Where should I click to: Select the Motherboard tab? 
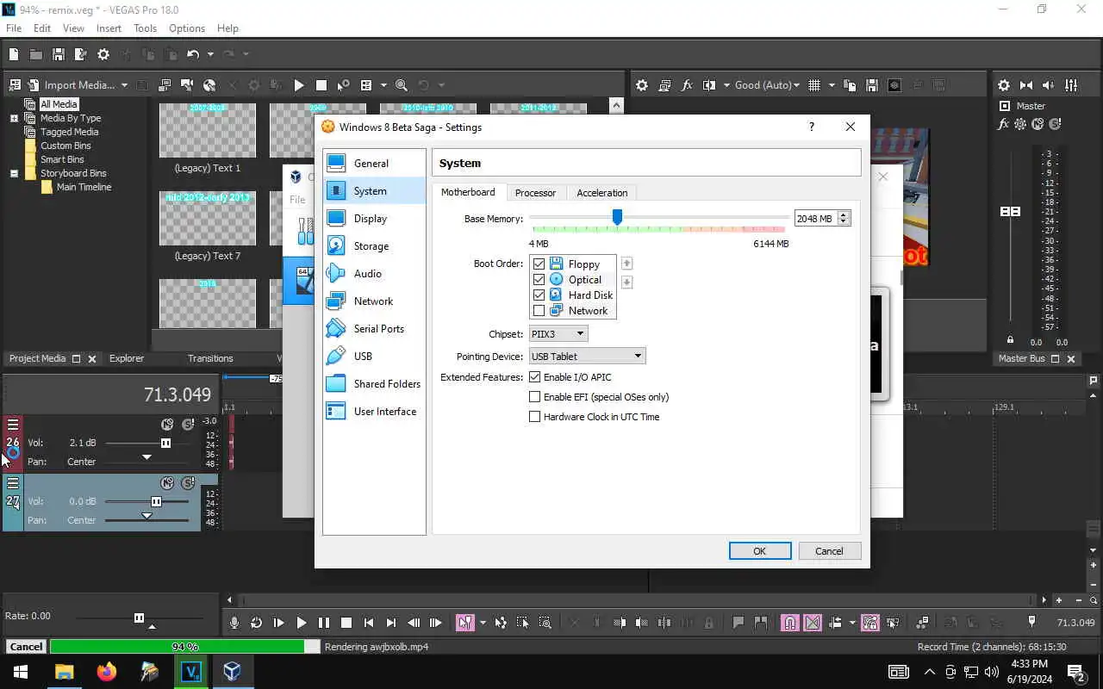[x=468, y=192]
